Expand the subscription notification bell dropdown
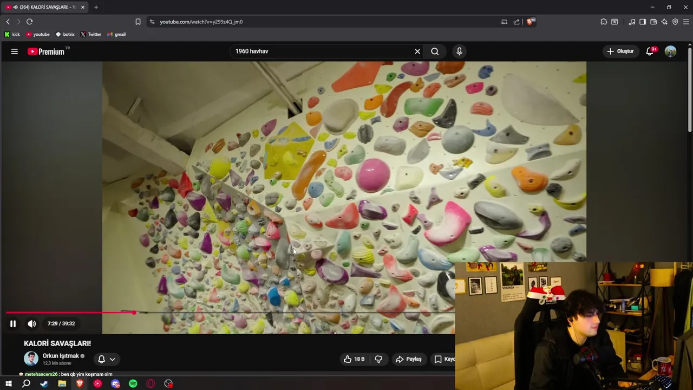The width and height of the screenshot is (693, 390). coord(107,359)
